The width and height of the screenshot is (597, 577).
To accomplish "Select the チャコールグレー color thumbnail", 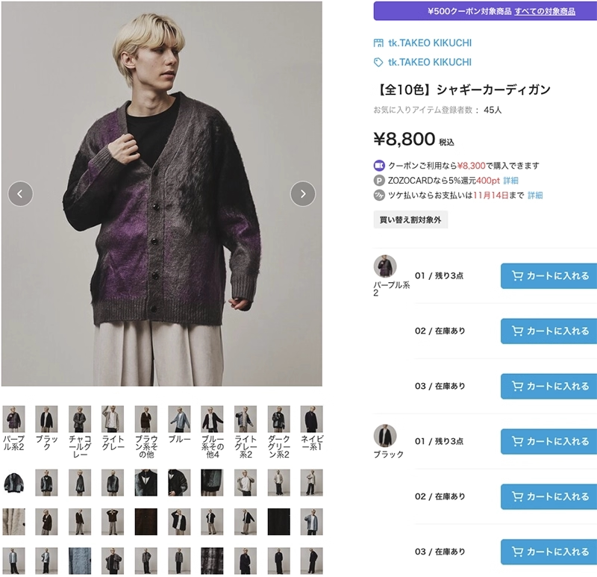I will click(80, 419).
